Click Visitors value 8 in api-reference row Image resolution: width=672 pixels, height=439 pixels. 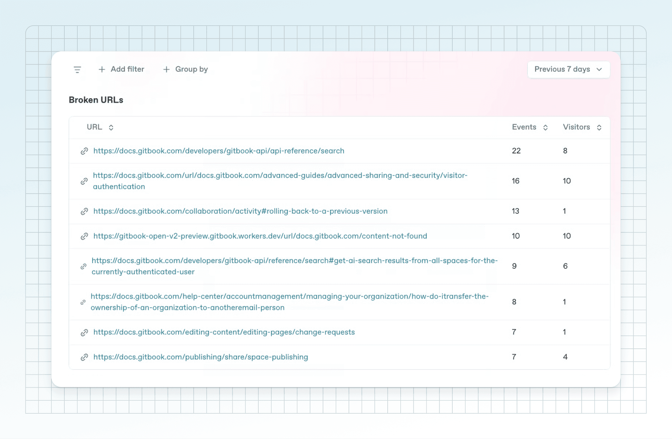[x=565, y=151]
